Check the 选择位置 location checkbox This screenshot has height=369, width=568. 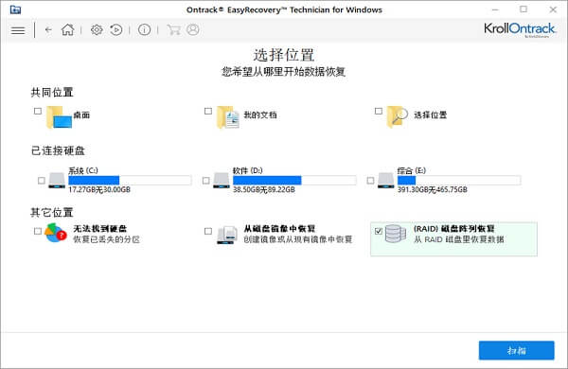pos(379,111)
